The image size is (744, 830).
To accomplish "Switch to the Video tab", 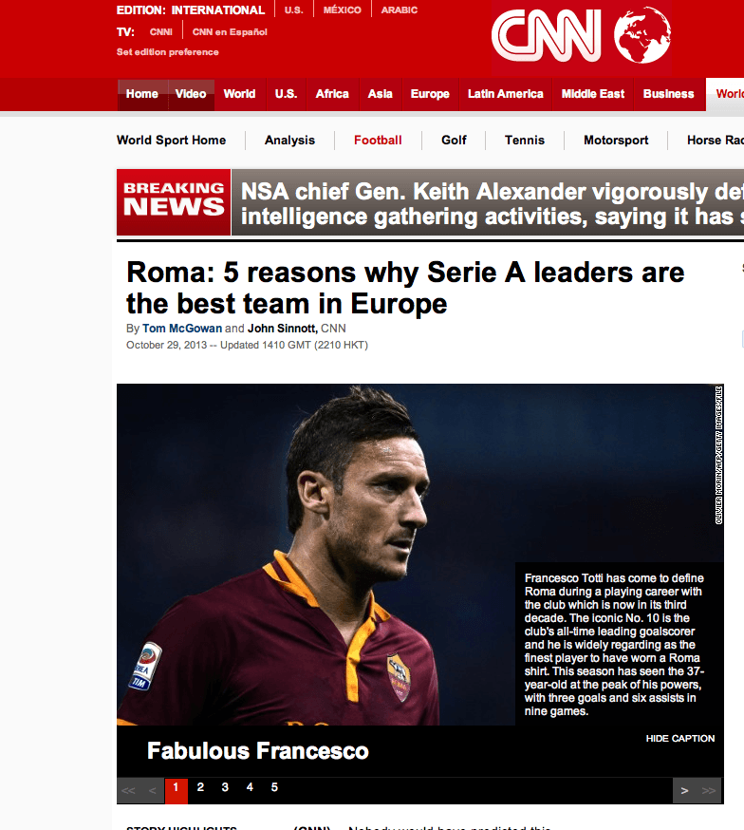I will pyautogui.click(x=191, y=94).
